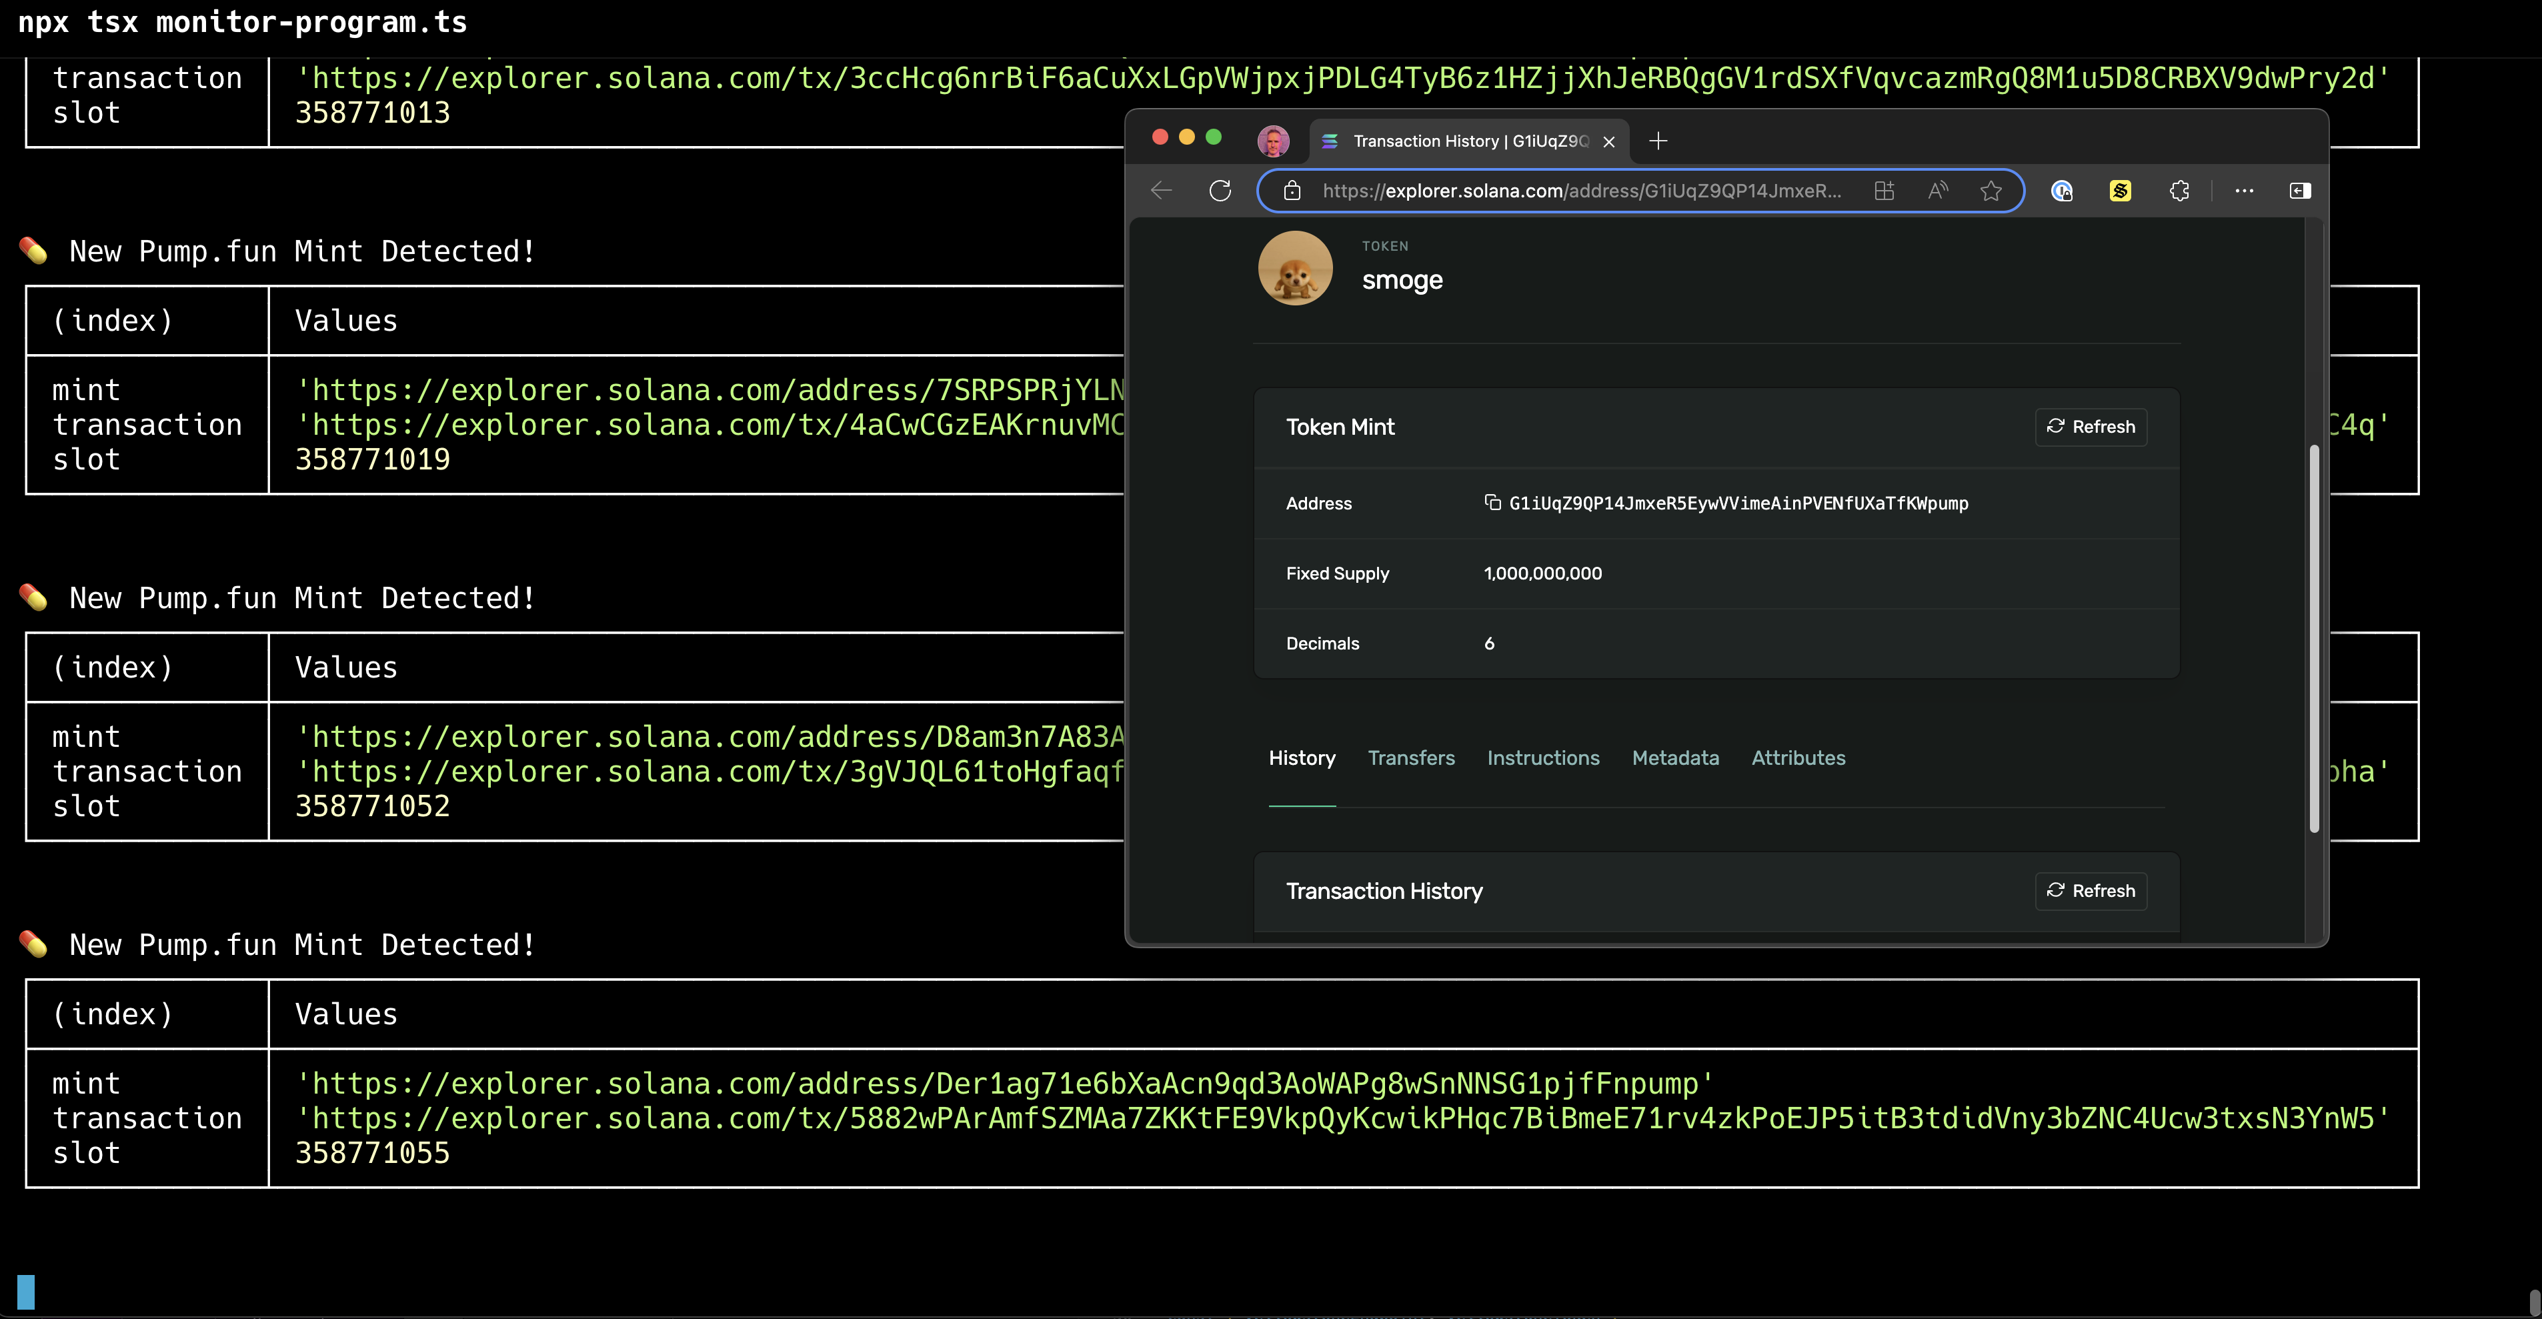Click the browser back arrow
The width and height of the screenshot is (2542, 1319).
(x=1162, y=191)
